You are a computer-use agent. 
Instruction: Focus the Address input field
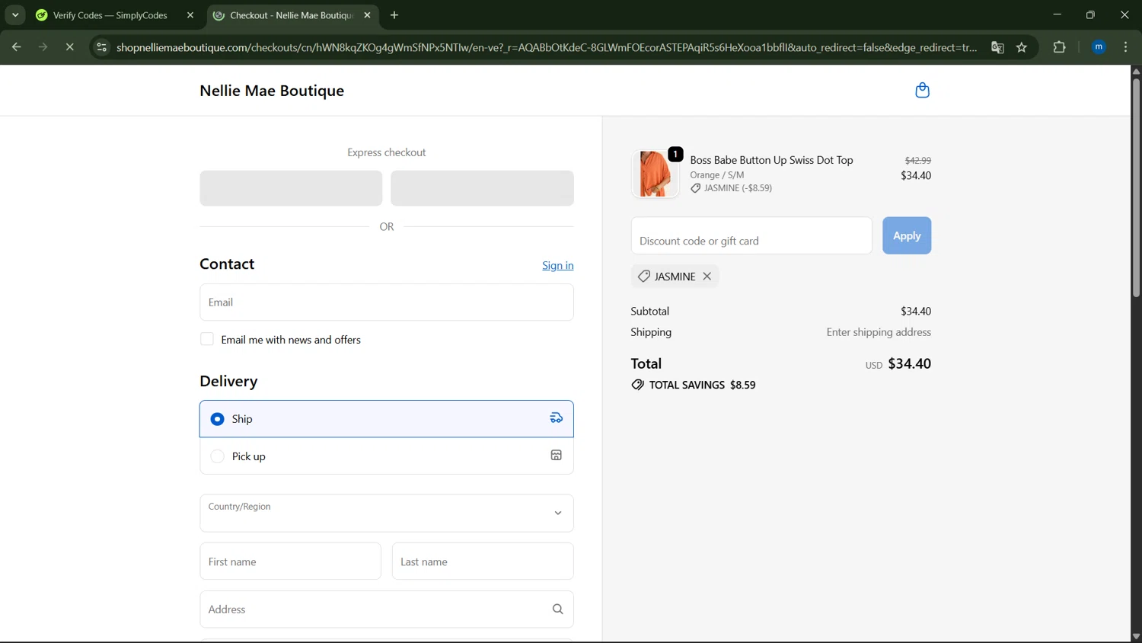pos(387,609)
